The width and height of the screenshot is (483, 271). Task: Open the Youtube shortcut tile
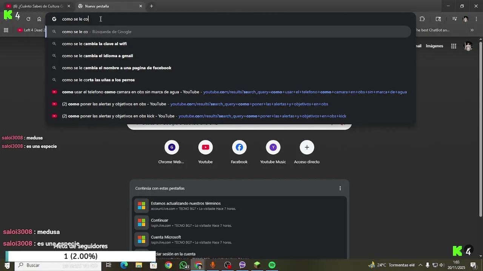pyautogui.click(x=205, y=152)
